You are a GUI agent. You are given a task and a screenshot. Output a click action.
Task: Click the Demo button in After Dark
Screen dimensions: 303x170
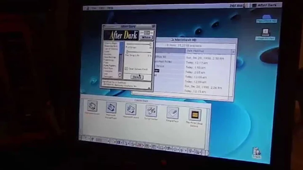(x=137, y=77)
